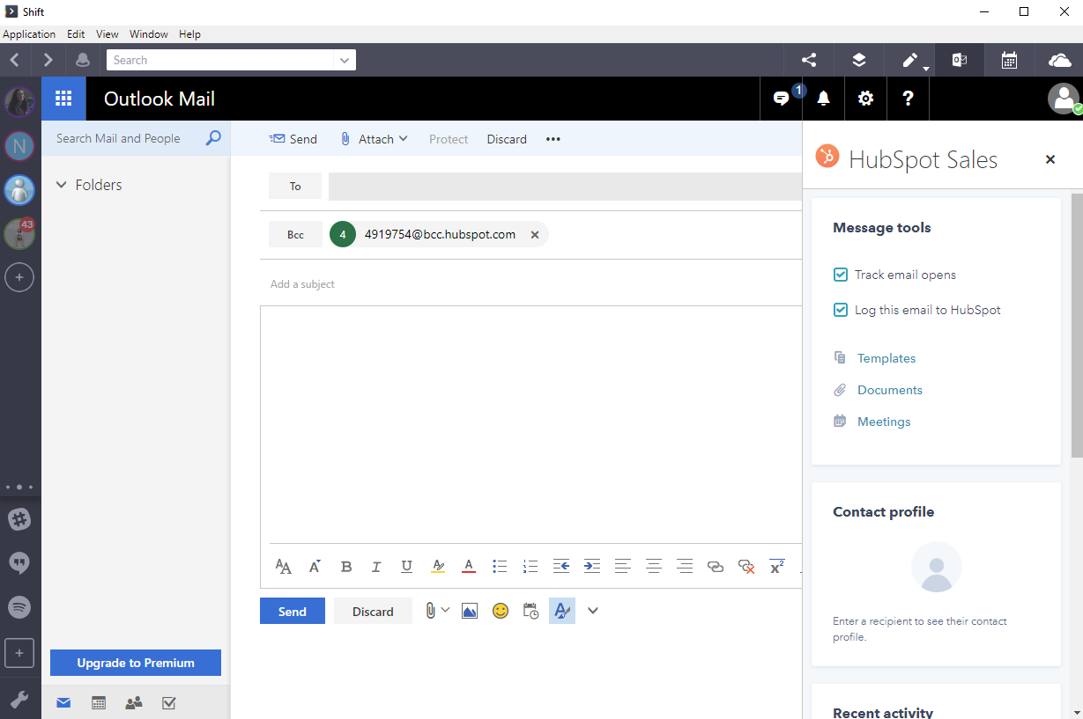Uncheck Track email opens
The width and height of the screenshot is (1083, 719).
[x=841, y=275]
